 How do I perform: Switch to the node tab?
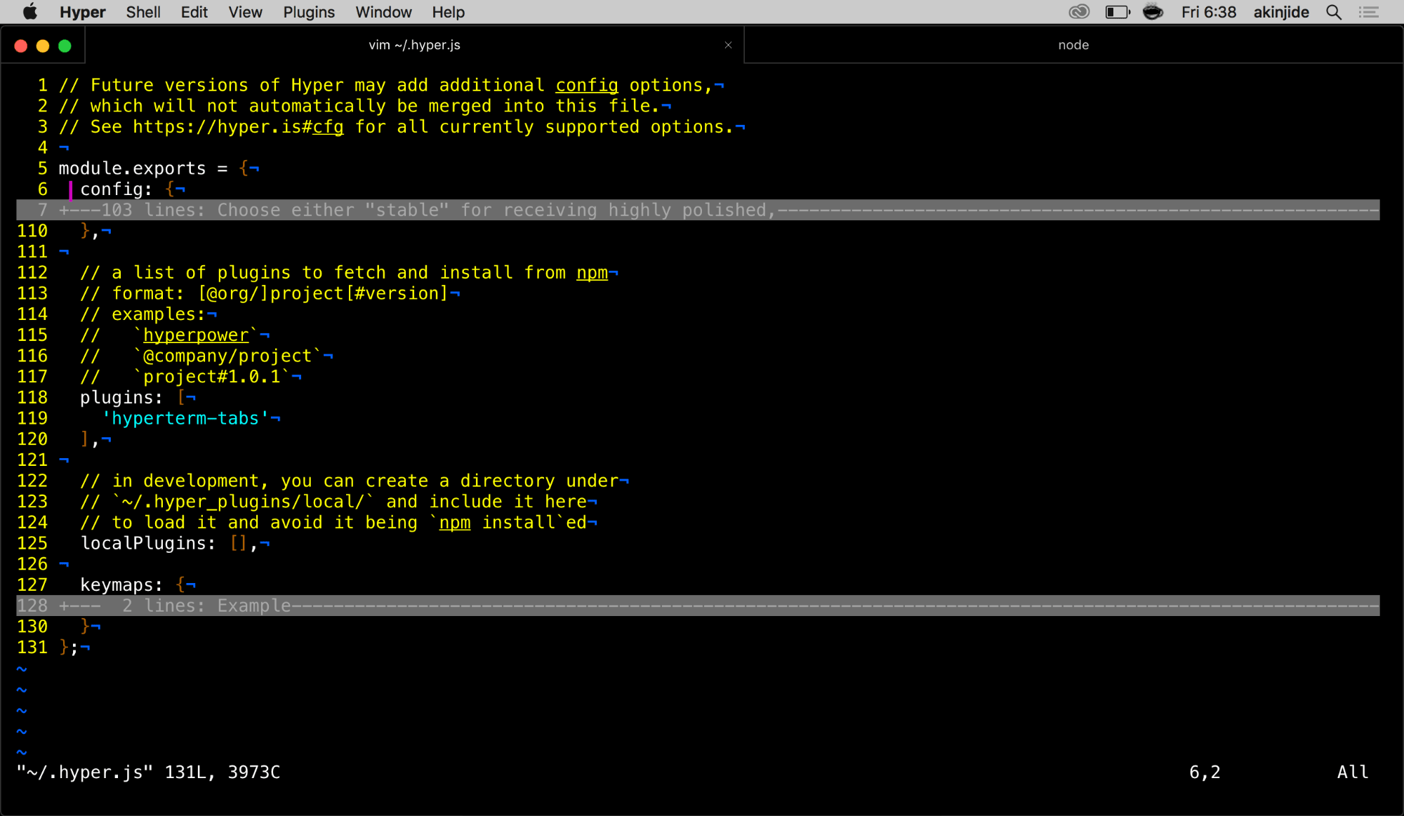[x=1073, y=45]
